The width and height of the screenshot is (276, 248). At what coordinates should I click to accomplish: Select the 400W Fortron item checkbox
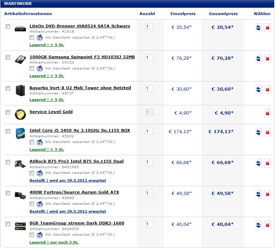pyautogui.click(x=8, y=193)
